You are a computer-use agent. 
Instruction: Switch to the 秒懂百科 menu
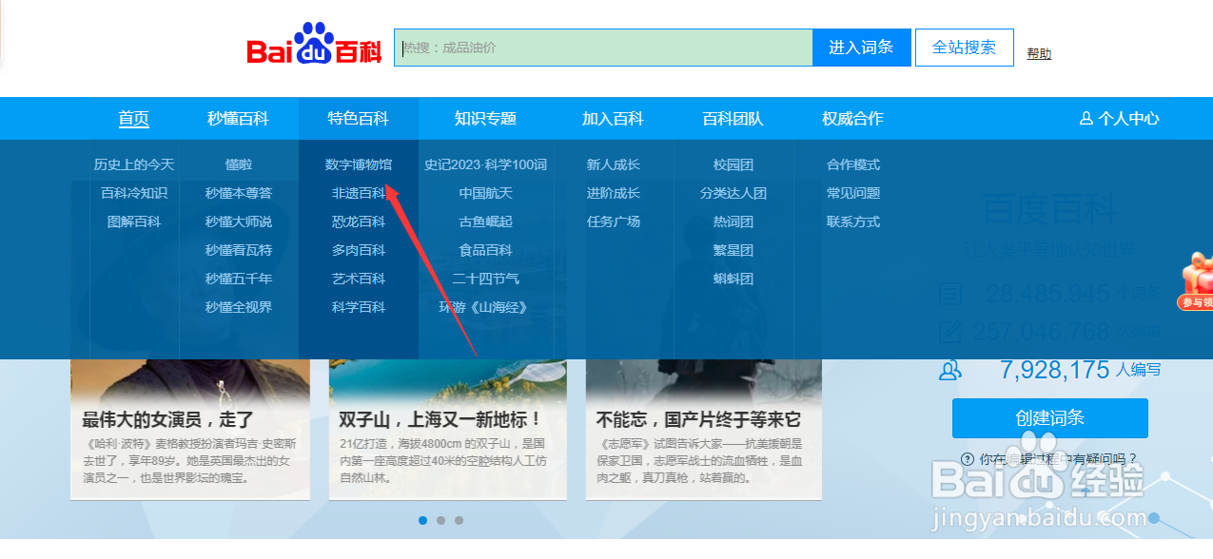239,118
